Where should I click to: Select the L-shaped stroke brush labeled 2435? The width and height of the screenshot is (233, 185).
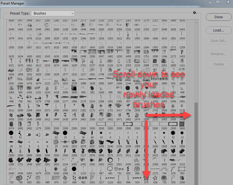[47, 171]
